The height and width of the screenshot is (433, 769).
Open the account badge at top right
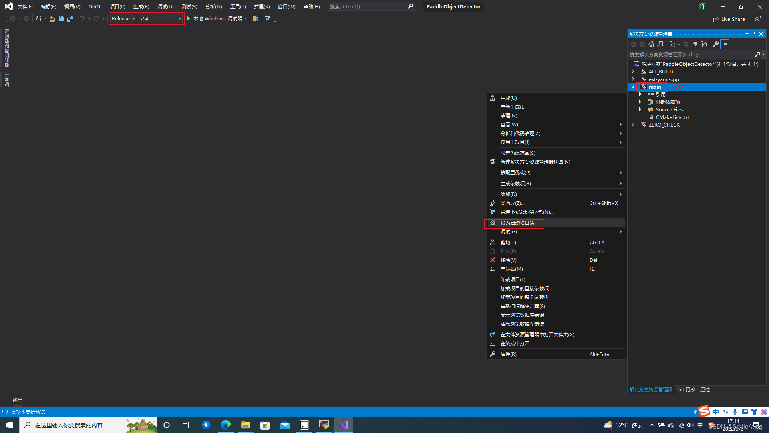pyautogui.click(x=702, y=6)
